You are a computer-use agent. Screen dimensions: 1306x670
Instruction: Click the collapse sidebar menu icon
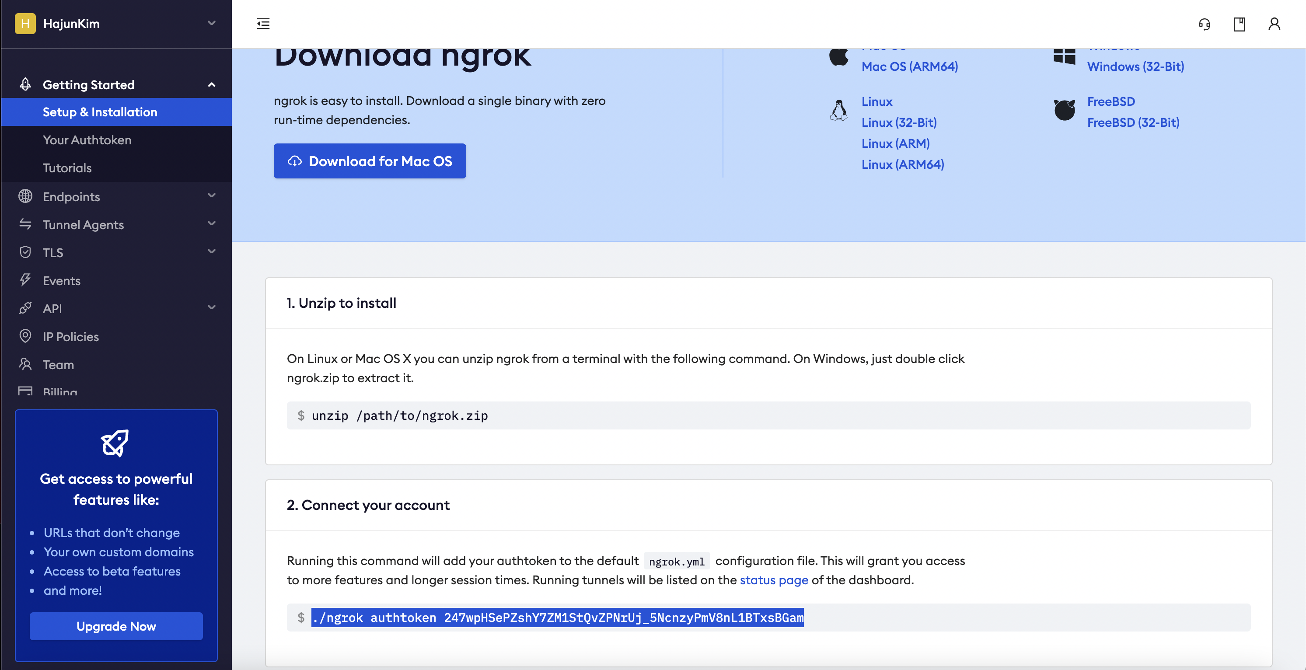tap(263, 24)
